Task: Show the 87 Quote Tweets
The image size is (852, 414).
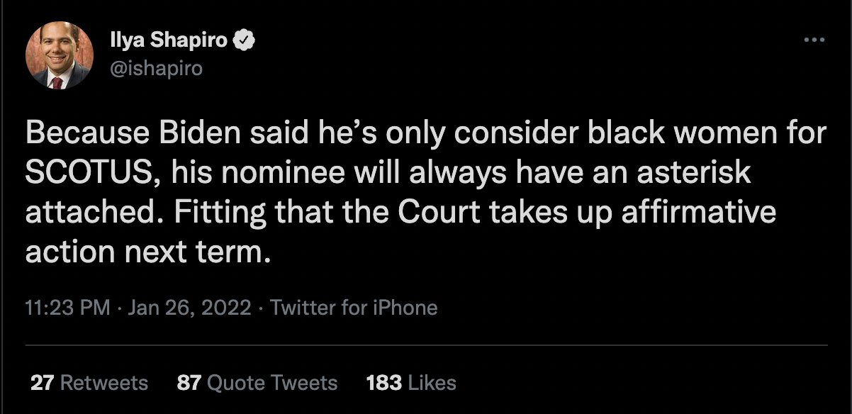Action: [x=257, y=383]
